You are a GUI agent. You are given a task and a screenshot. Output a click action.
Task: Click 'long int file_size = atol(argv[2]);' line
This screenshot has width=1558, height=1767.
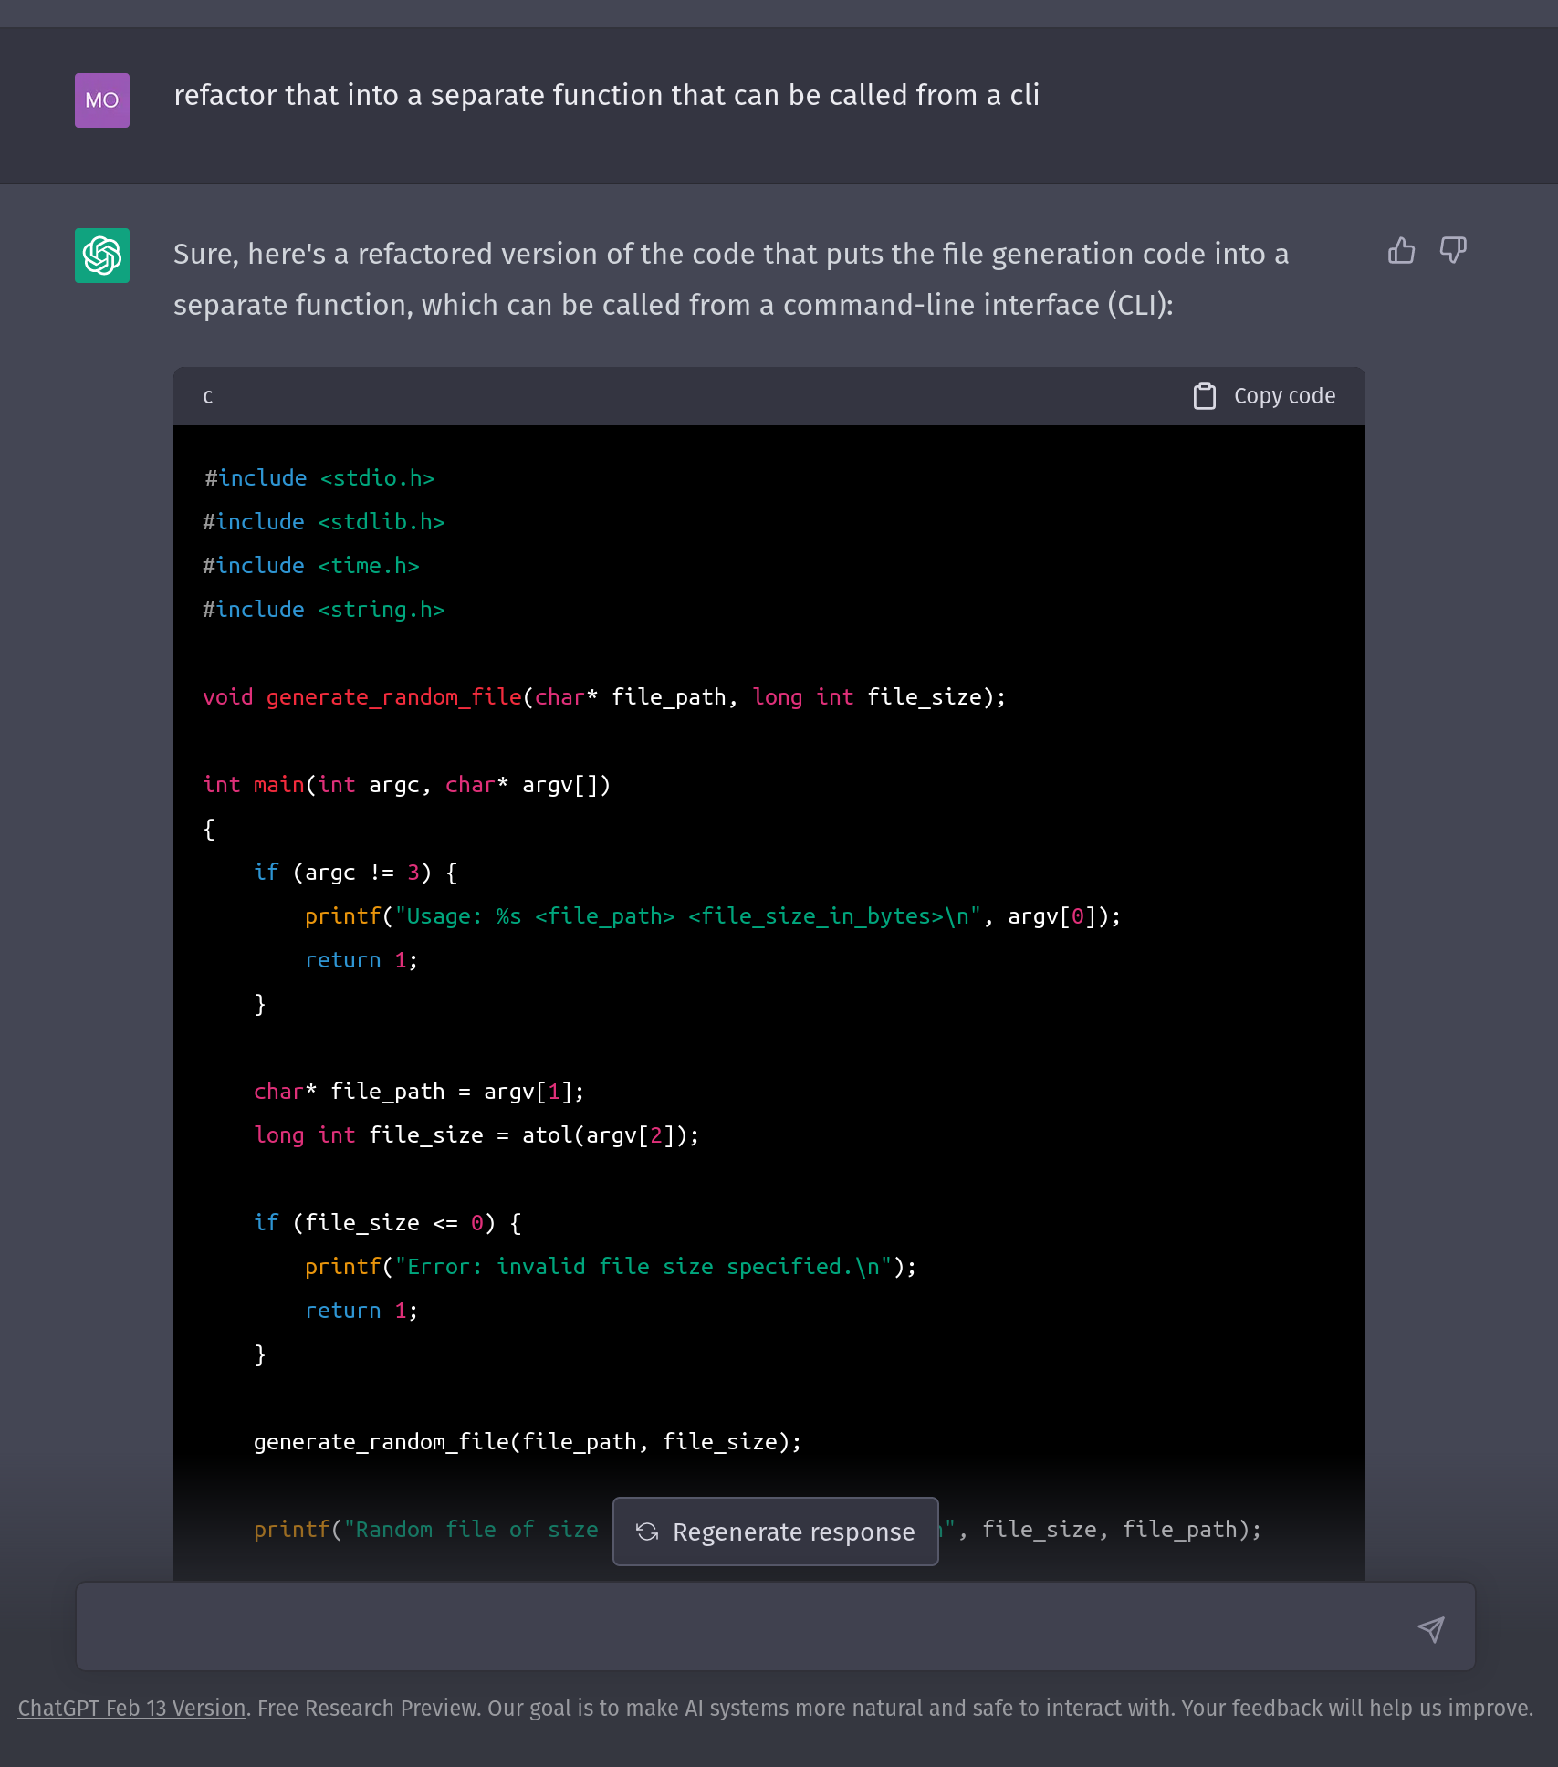click(476, 1135)
